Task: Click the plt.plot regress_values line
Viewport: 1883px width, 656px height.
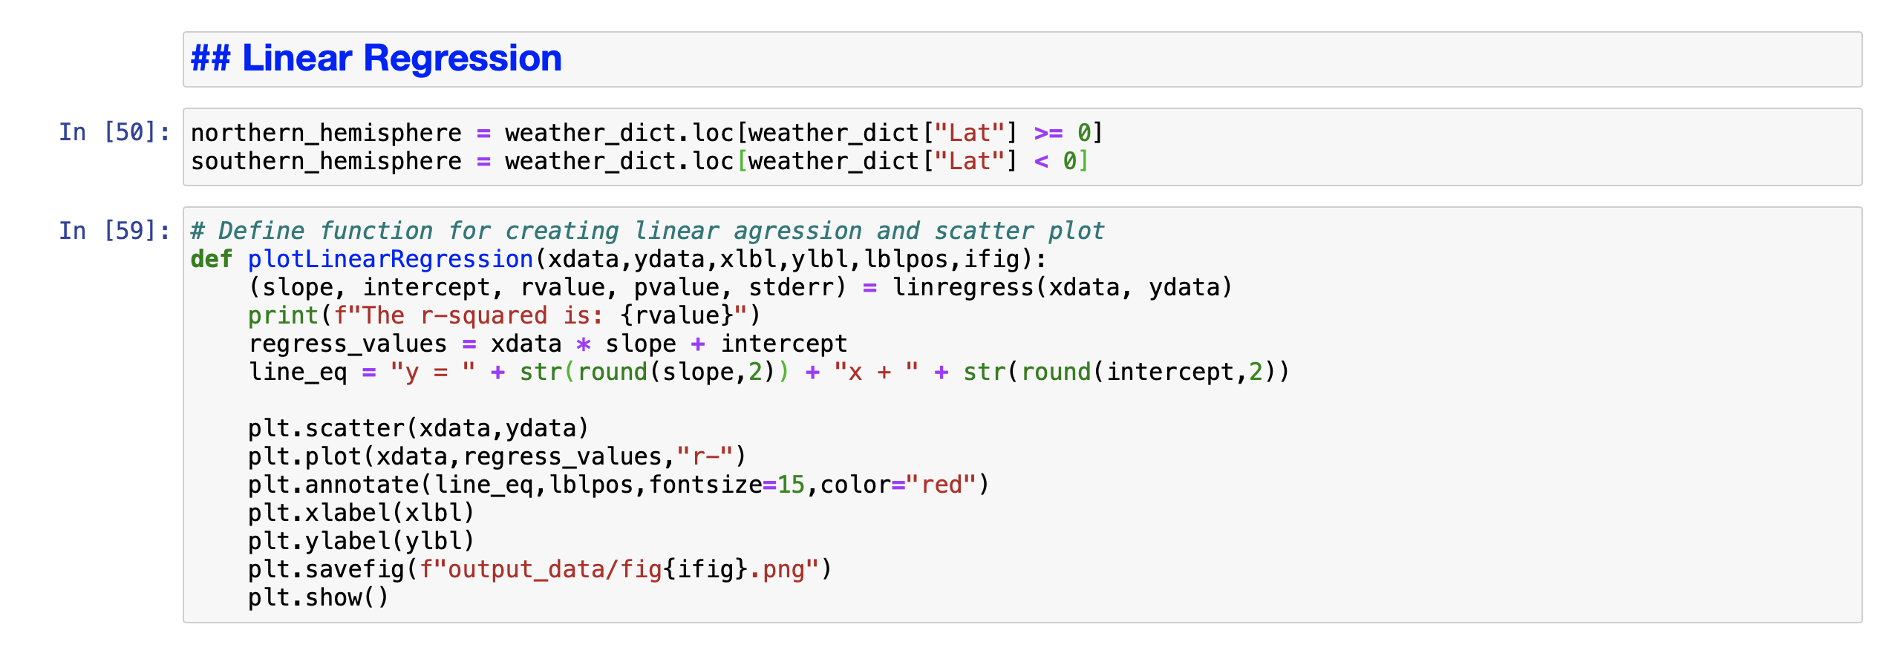Action: pyautogui.click(x=497, y=456)
